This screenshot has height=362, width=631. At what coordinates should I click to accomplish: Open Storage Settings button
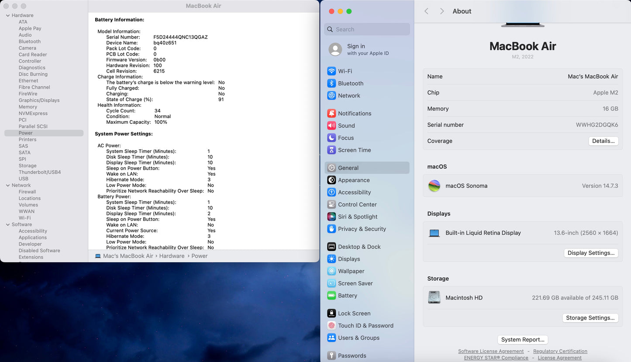pyautogui.click(x=590, y=318)
